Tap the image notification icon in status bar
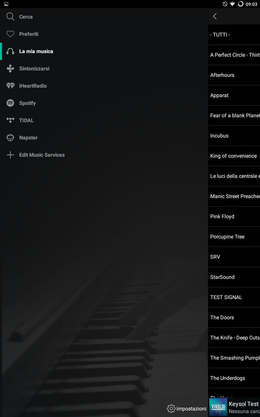This screenshot has width=260, height=417. point(6,4)
